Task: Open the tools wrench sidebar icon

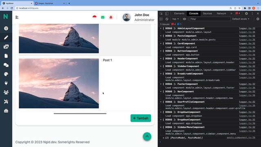Action: (x=6, y=102)
